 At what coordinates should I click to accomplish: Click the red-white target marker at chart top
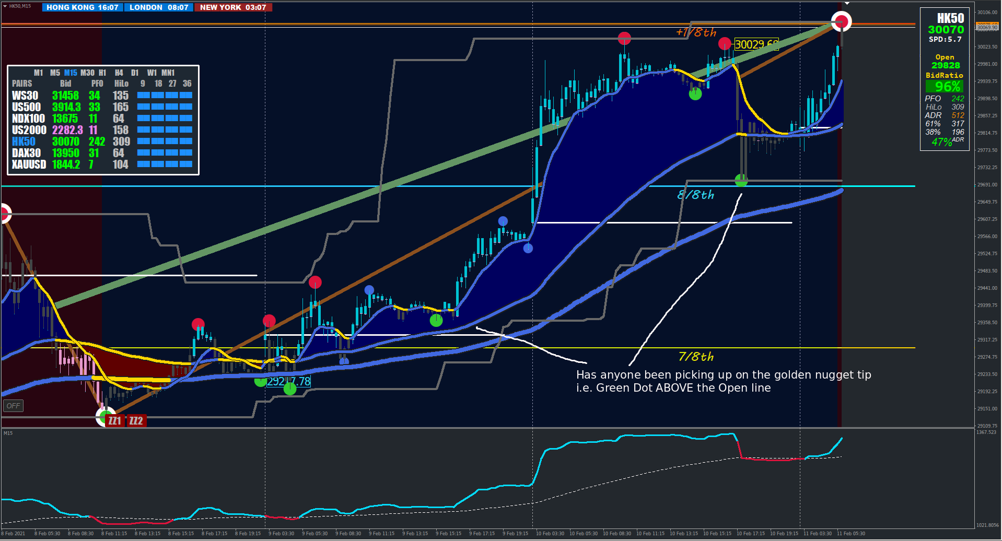click(x=842, y=21)
